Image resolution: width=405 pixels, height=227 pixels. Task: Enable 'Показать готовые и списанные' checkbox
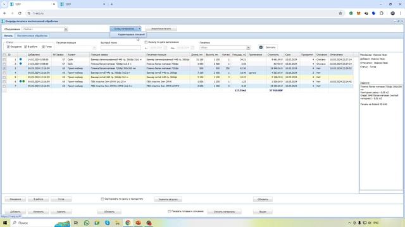coord(169,211)
